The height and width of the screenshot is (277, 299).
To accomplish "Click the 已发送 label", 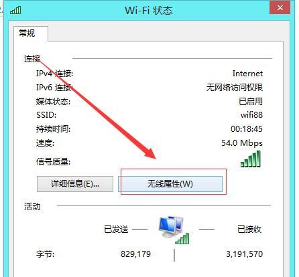I will (x=116, y=229).
